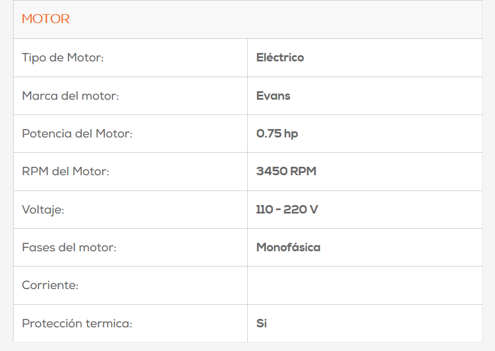The height and width of the screenshot is (351, 495).
Task: Click the orange MOTOR section heading
Action: pos(46,19)
